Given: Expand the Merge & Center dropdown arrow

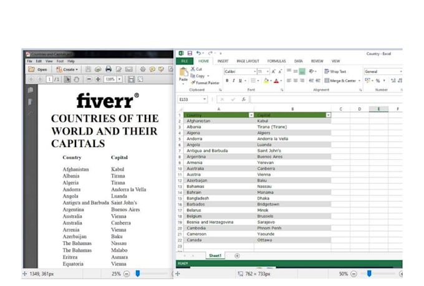Looking at the screenshot, I should (359, 80).
